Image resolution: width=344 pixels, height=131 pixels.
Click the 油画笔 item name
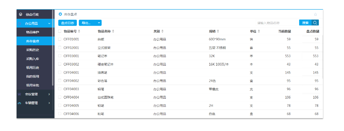[102, 72]
